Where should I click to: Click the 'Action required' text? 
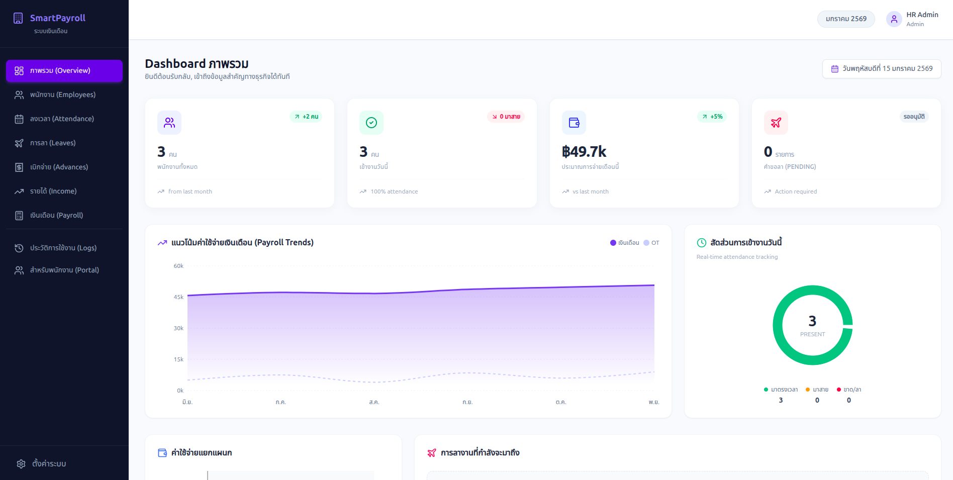pyautogui.click(x=796, y=191)
